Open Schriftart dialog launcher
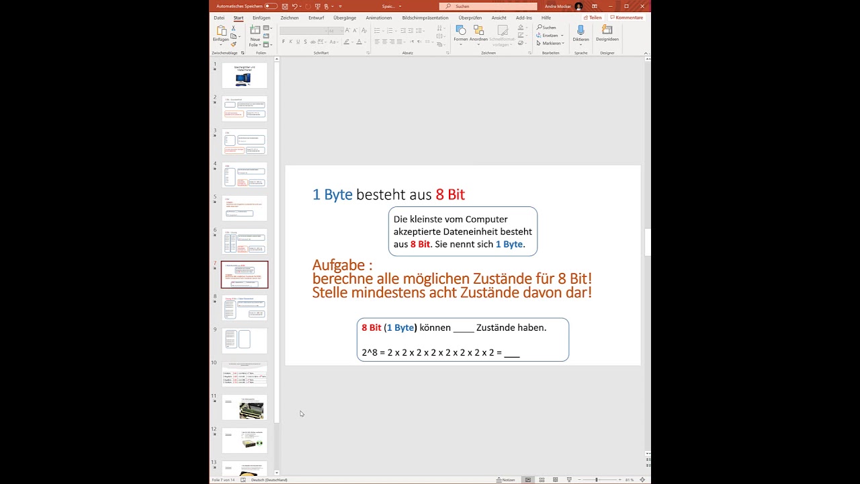 (368, 52)
